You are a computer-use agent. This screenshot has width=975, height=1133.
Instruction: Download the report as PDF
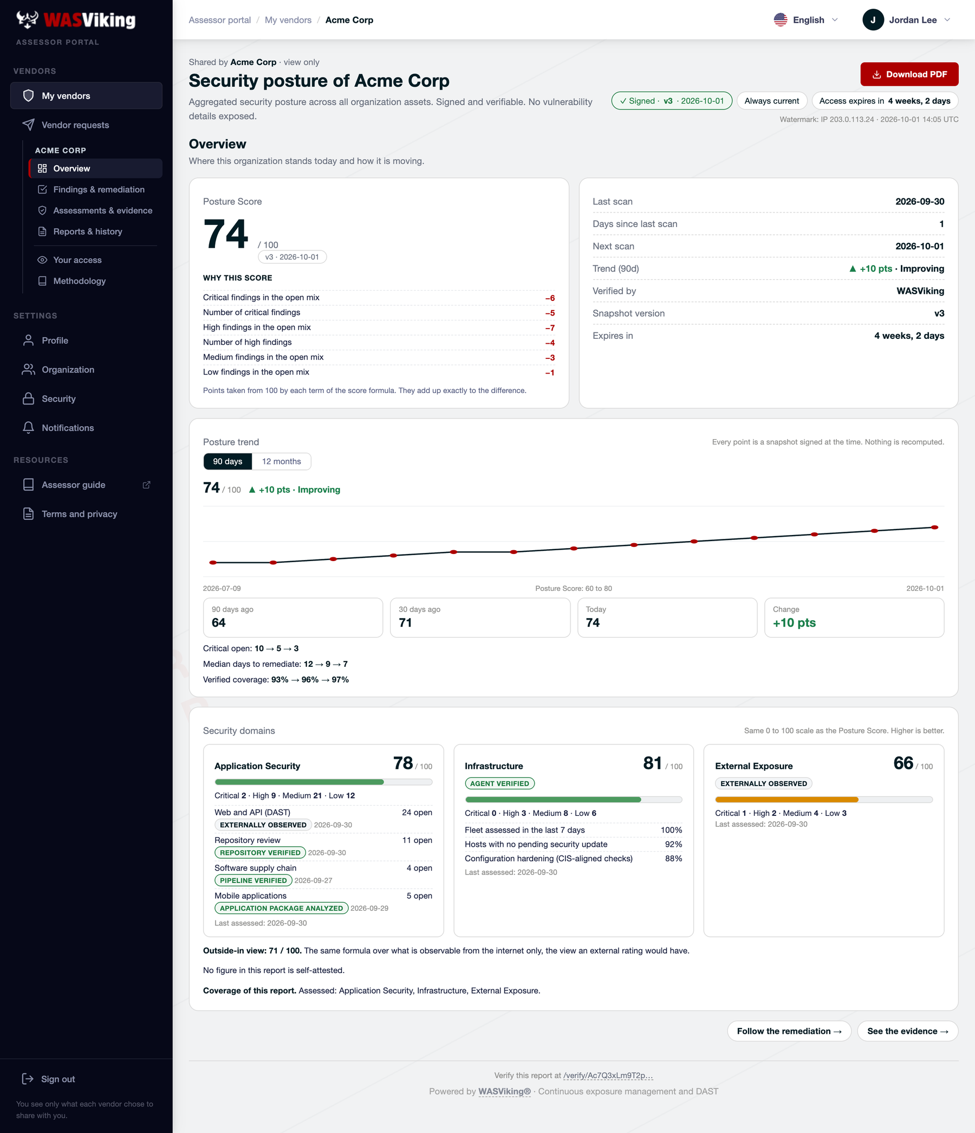click(909, 74)
